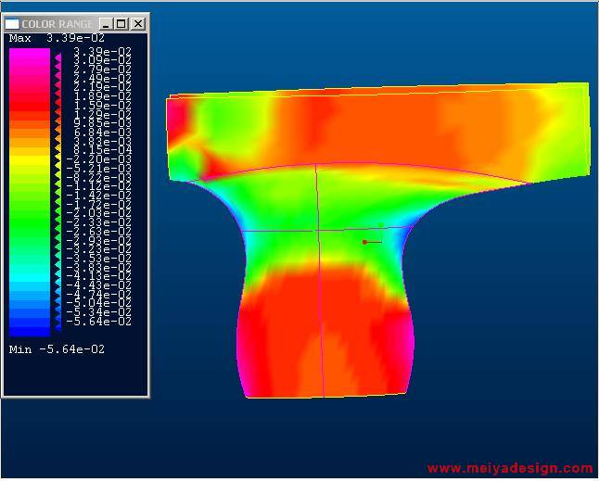Click legend value -3.23e-02

tap(99, 249)
